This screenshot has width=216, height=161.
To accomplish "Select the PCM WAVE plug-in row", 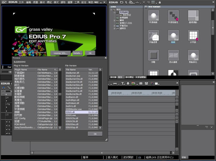I will click(x=36, y=124).
